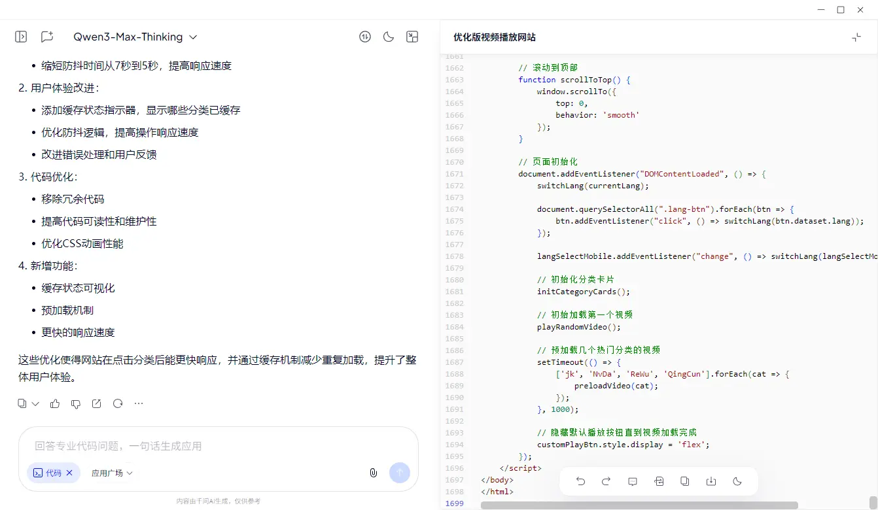The image size is (878, 510).
Task: Share the response with the export icon
Action: click(97, 403)
